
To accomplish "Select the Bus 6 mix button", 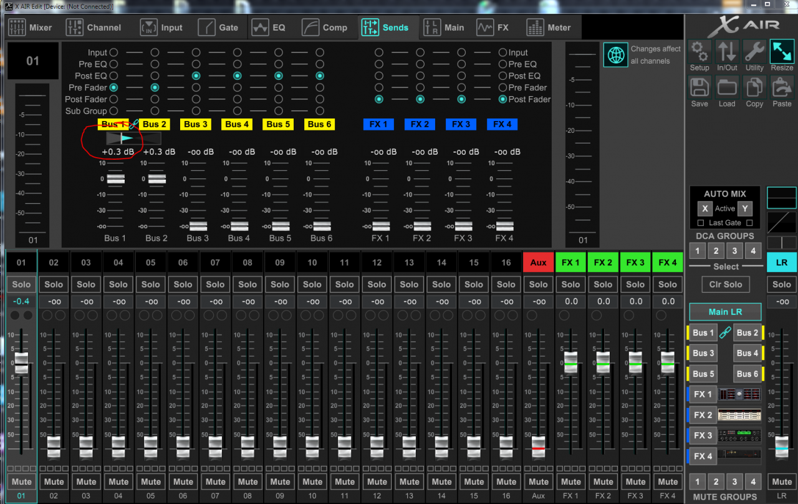I will [x=748, y=374].
